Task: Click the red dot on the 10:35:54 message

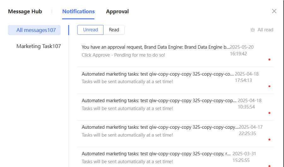Action: 269,113
